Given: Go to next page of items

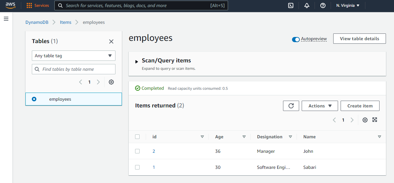Looking at the screenshot, I should (352, 120).
